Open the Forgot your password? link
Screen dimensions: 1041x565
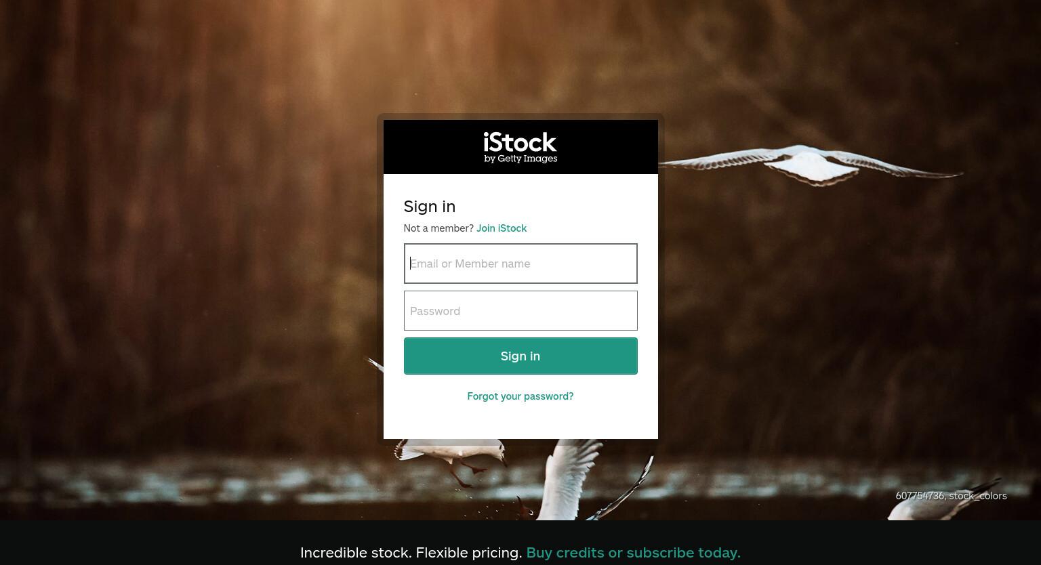(520, 396)
